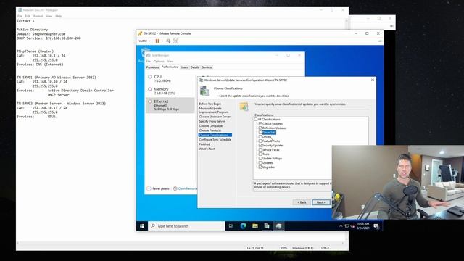Viewport: 464px width, 261px height.
Task: Click the Type here to search box
Action: [186, 226]
